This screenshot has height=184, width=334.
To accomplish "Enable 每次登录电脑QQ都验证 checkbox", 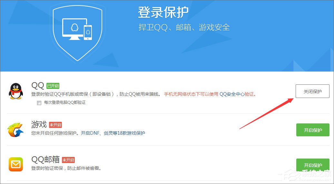I will click(x=39, y=103).
